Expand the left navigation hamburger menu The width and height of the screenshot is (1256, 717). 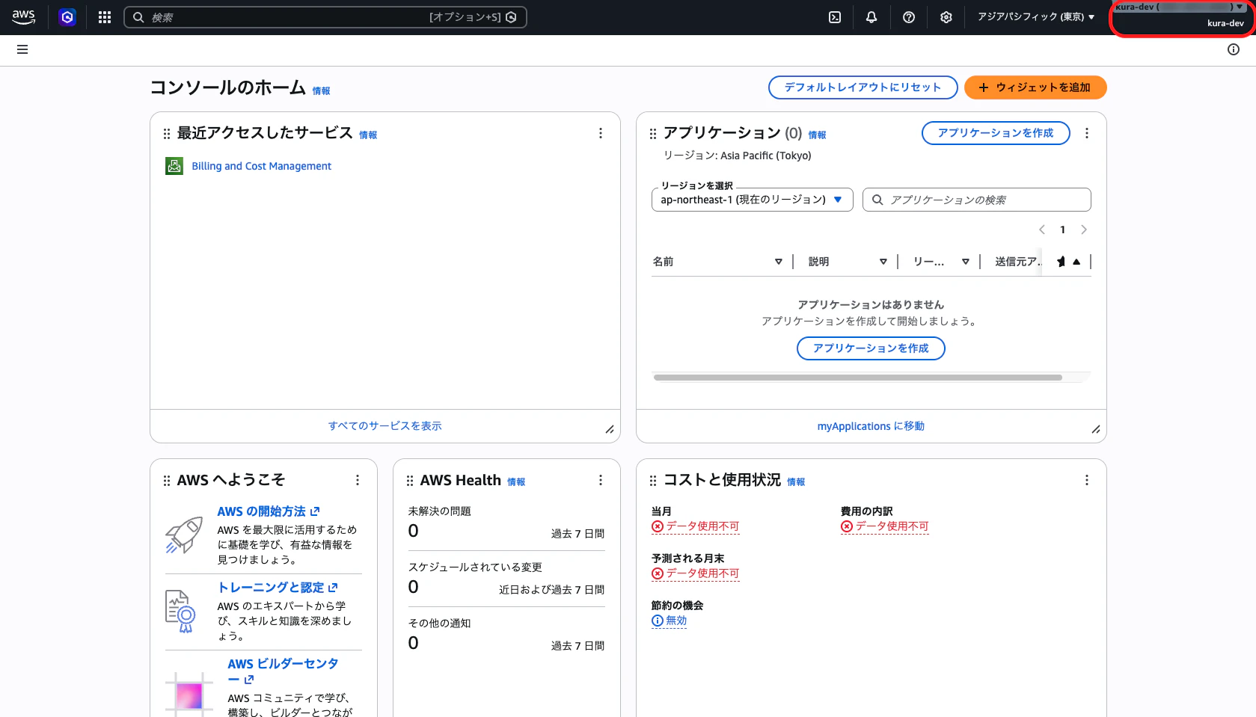tap(22, 49)
